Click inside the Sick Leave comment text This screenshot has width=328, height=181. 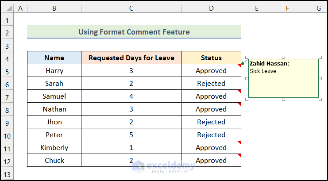tap(263, 71)
